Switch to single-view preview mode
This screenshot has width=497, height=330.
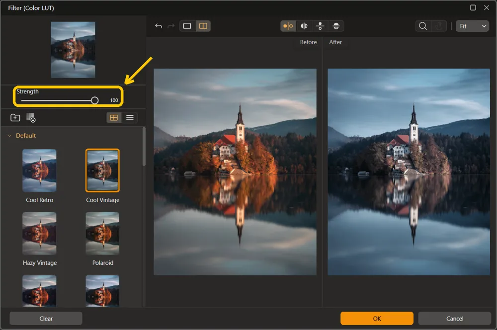tap(187, 26)
